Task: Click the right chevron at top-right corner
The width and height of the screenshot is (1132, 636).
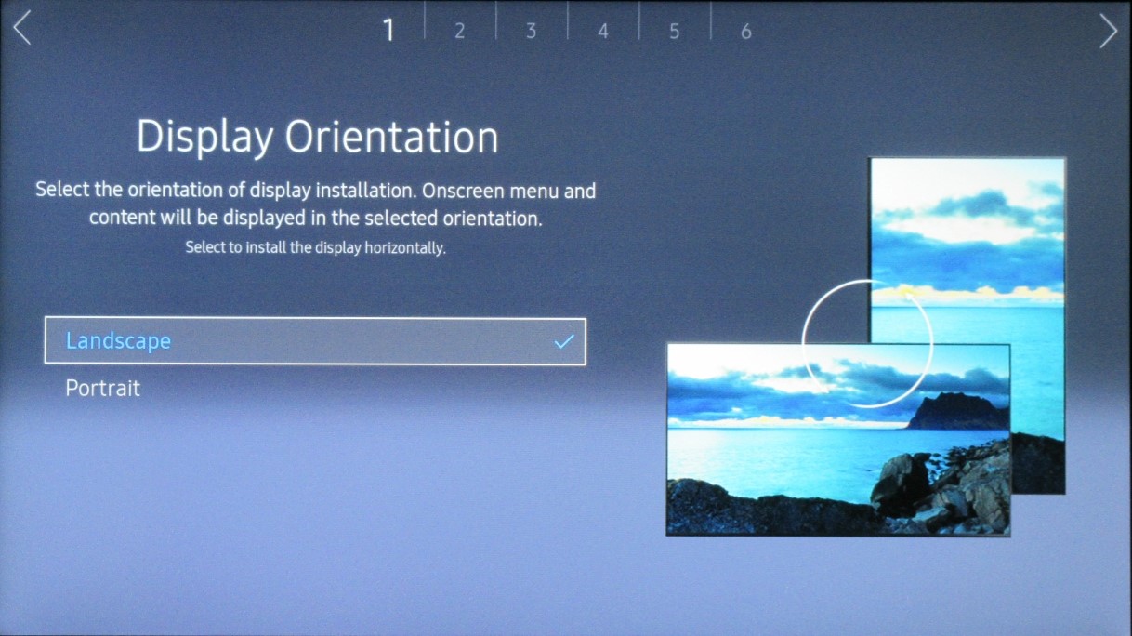Action: [x=1110, y=30]
